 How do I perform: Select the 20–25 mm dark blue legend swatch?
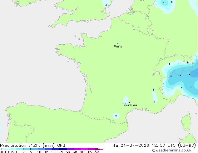(56, 149)
